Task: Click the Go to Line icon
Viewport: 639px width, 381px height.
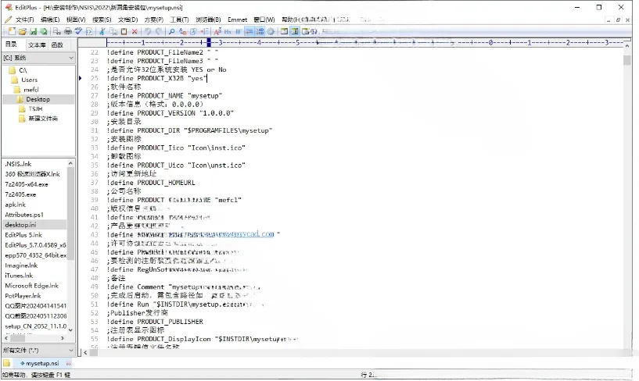Action: tap(204, 31)
